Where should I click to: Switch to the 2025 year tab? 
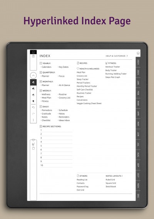pos(138,72)
